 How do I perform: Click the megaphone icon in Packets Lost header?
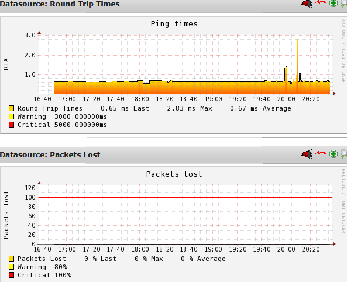[x=307, y=154]
